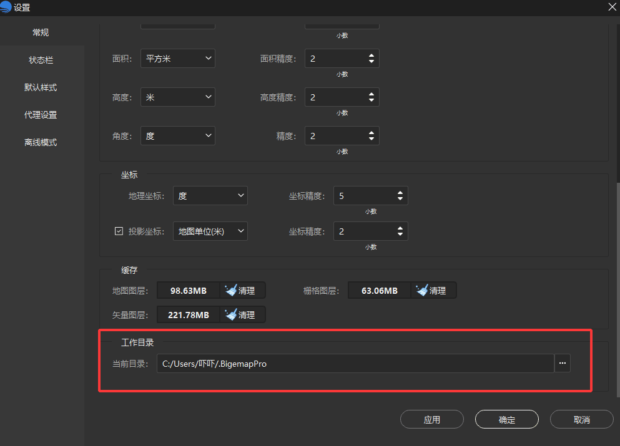Open the 角度 unit dropdown showing 度
Screen dimensions: 620x446
pos(178,136)
